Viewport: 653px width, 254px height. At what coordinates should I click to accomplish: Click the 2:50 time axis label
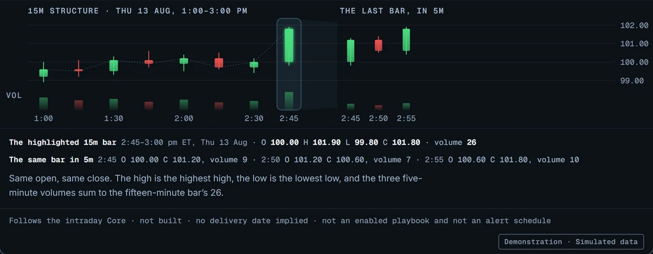pos(378,119)
